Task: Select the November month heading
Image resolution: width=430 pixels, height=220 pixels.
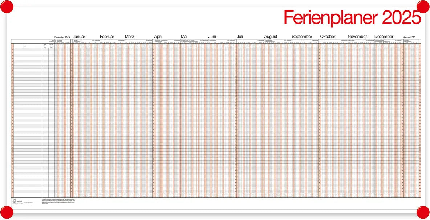Action: [357, 37]
